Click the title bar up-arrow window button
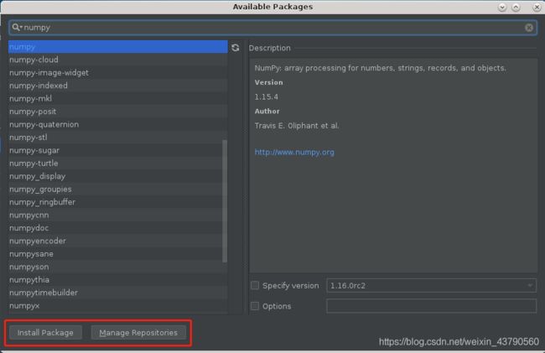This screenshot has height=353, width=545. click(516, 7)
